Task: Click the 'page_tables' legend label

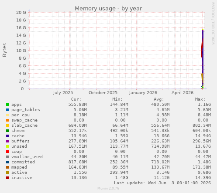Action: (x=26, y=110)
